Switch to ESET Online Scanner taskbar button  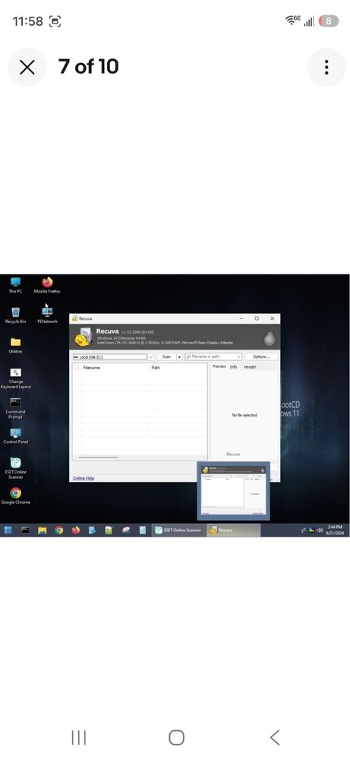coord(178,530)
